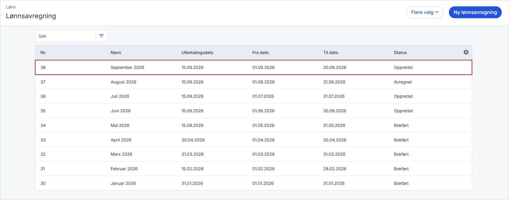
Task: Open payroll number 34 Mai 2026
Action: (254, 125)
